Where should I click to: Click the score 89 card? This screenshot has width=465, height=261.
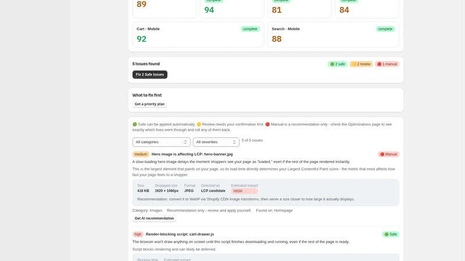pos(164,8)
